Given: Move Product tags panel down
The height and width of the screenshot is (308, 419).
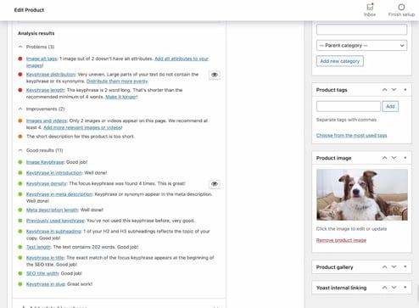Looking at the screenshot, I should [394, 90].
